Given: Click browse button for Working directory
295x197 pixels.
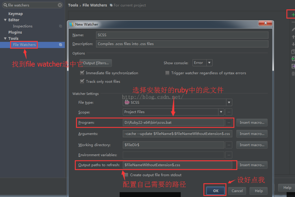Looking at the screenshot, I should pos(229,145).
